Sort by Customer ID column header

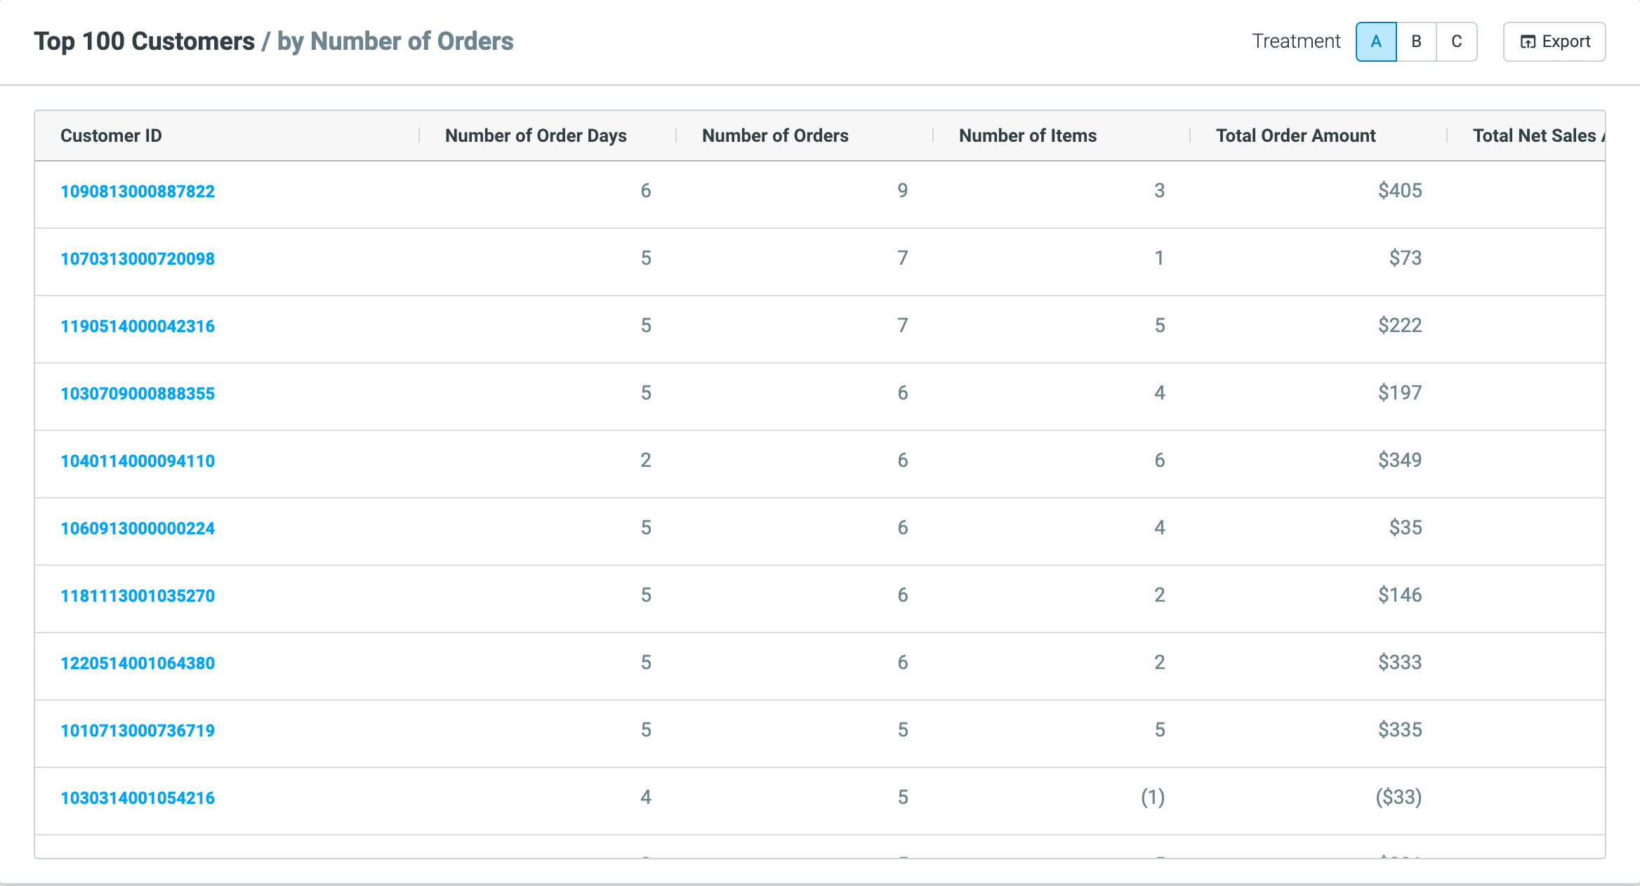tap(111, 135)
